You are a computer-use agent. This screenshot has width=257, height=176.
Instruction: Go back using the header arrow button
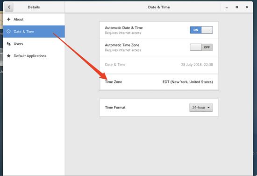click(9, 7)
